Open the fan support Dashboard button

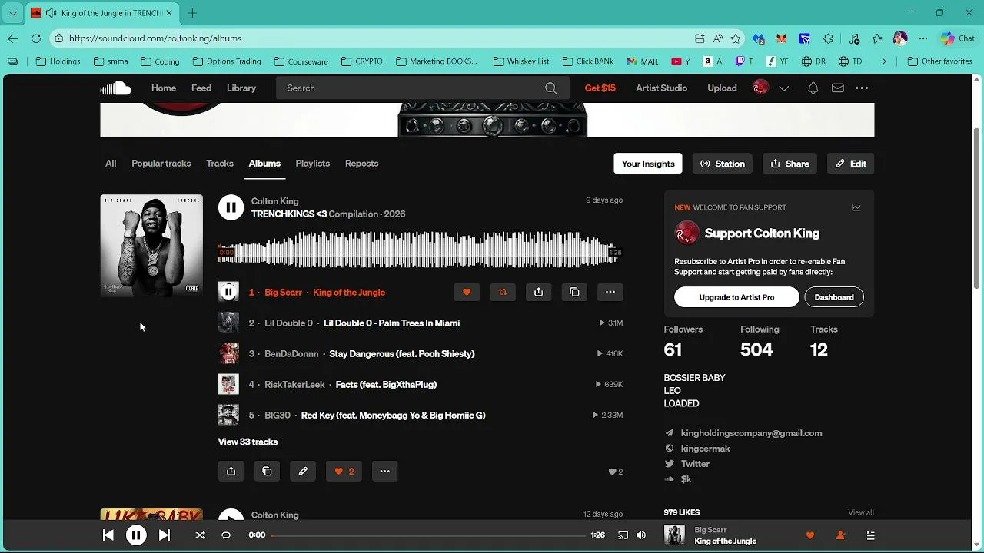click(834, 297)
